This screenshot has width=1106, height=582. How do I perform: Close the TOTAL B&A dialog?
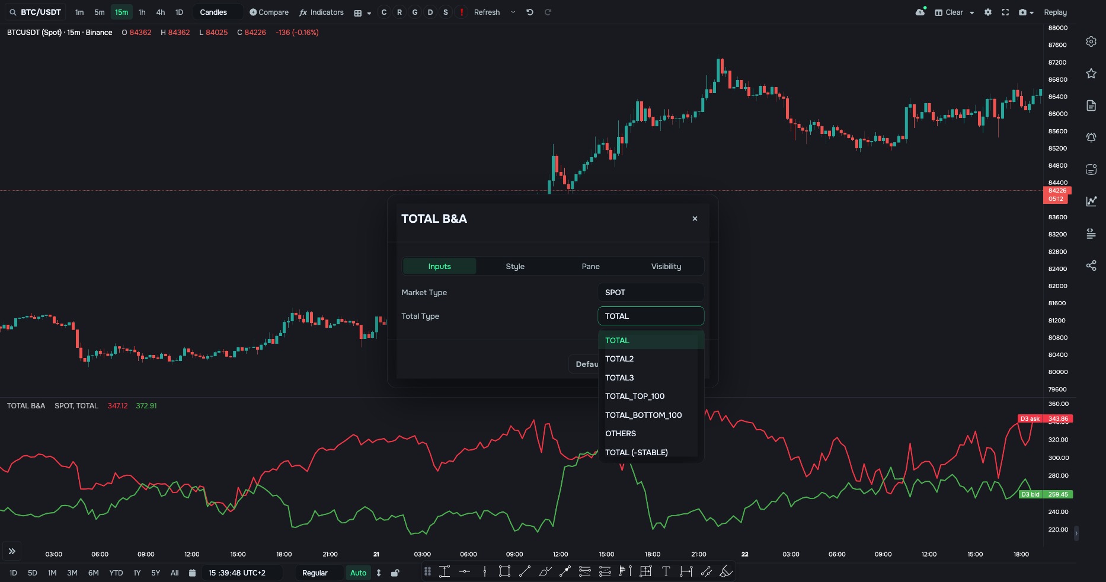tap(695, 219)
